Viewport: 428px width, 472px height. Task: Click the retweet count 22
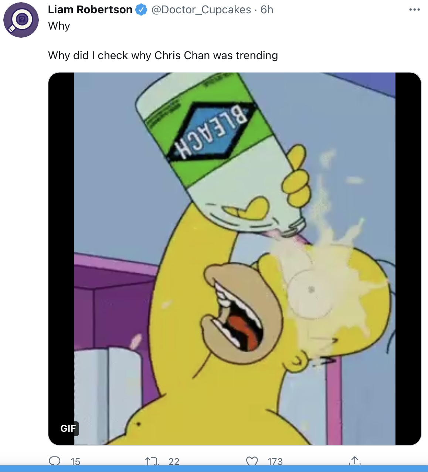point(174,461)
